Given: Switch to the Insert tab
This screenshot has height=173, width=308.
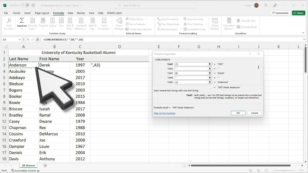Looking at the screenshot, I should click(x=27, y=13).
